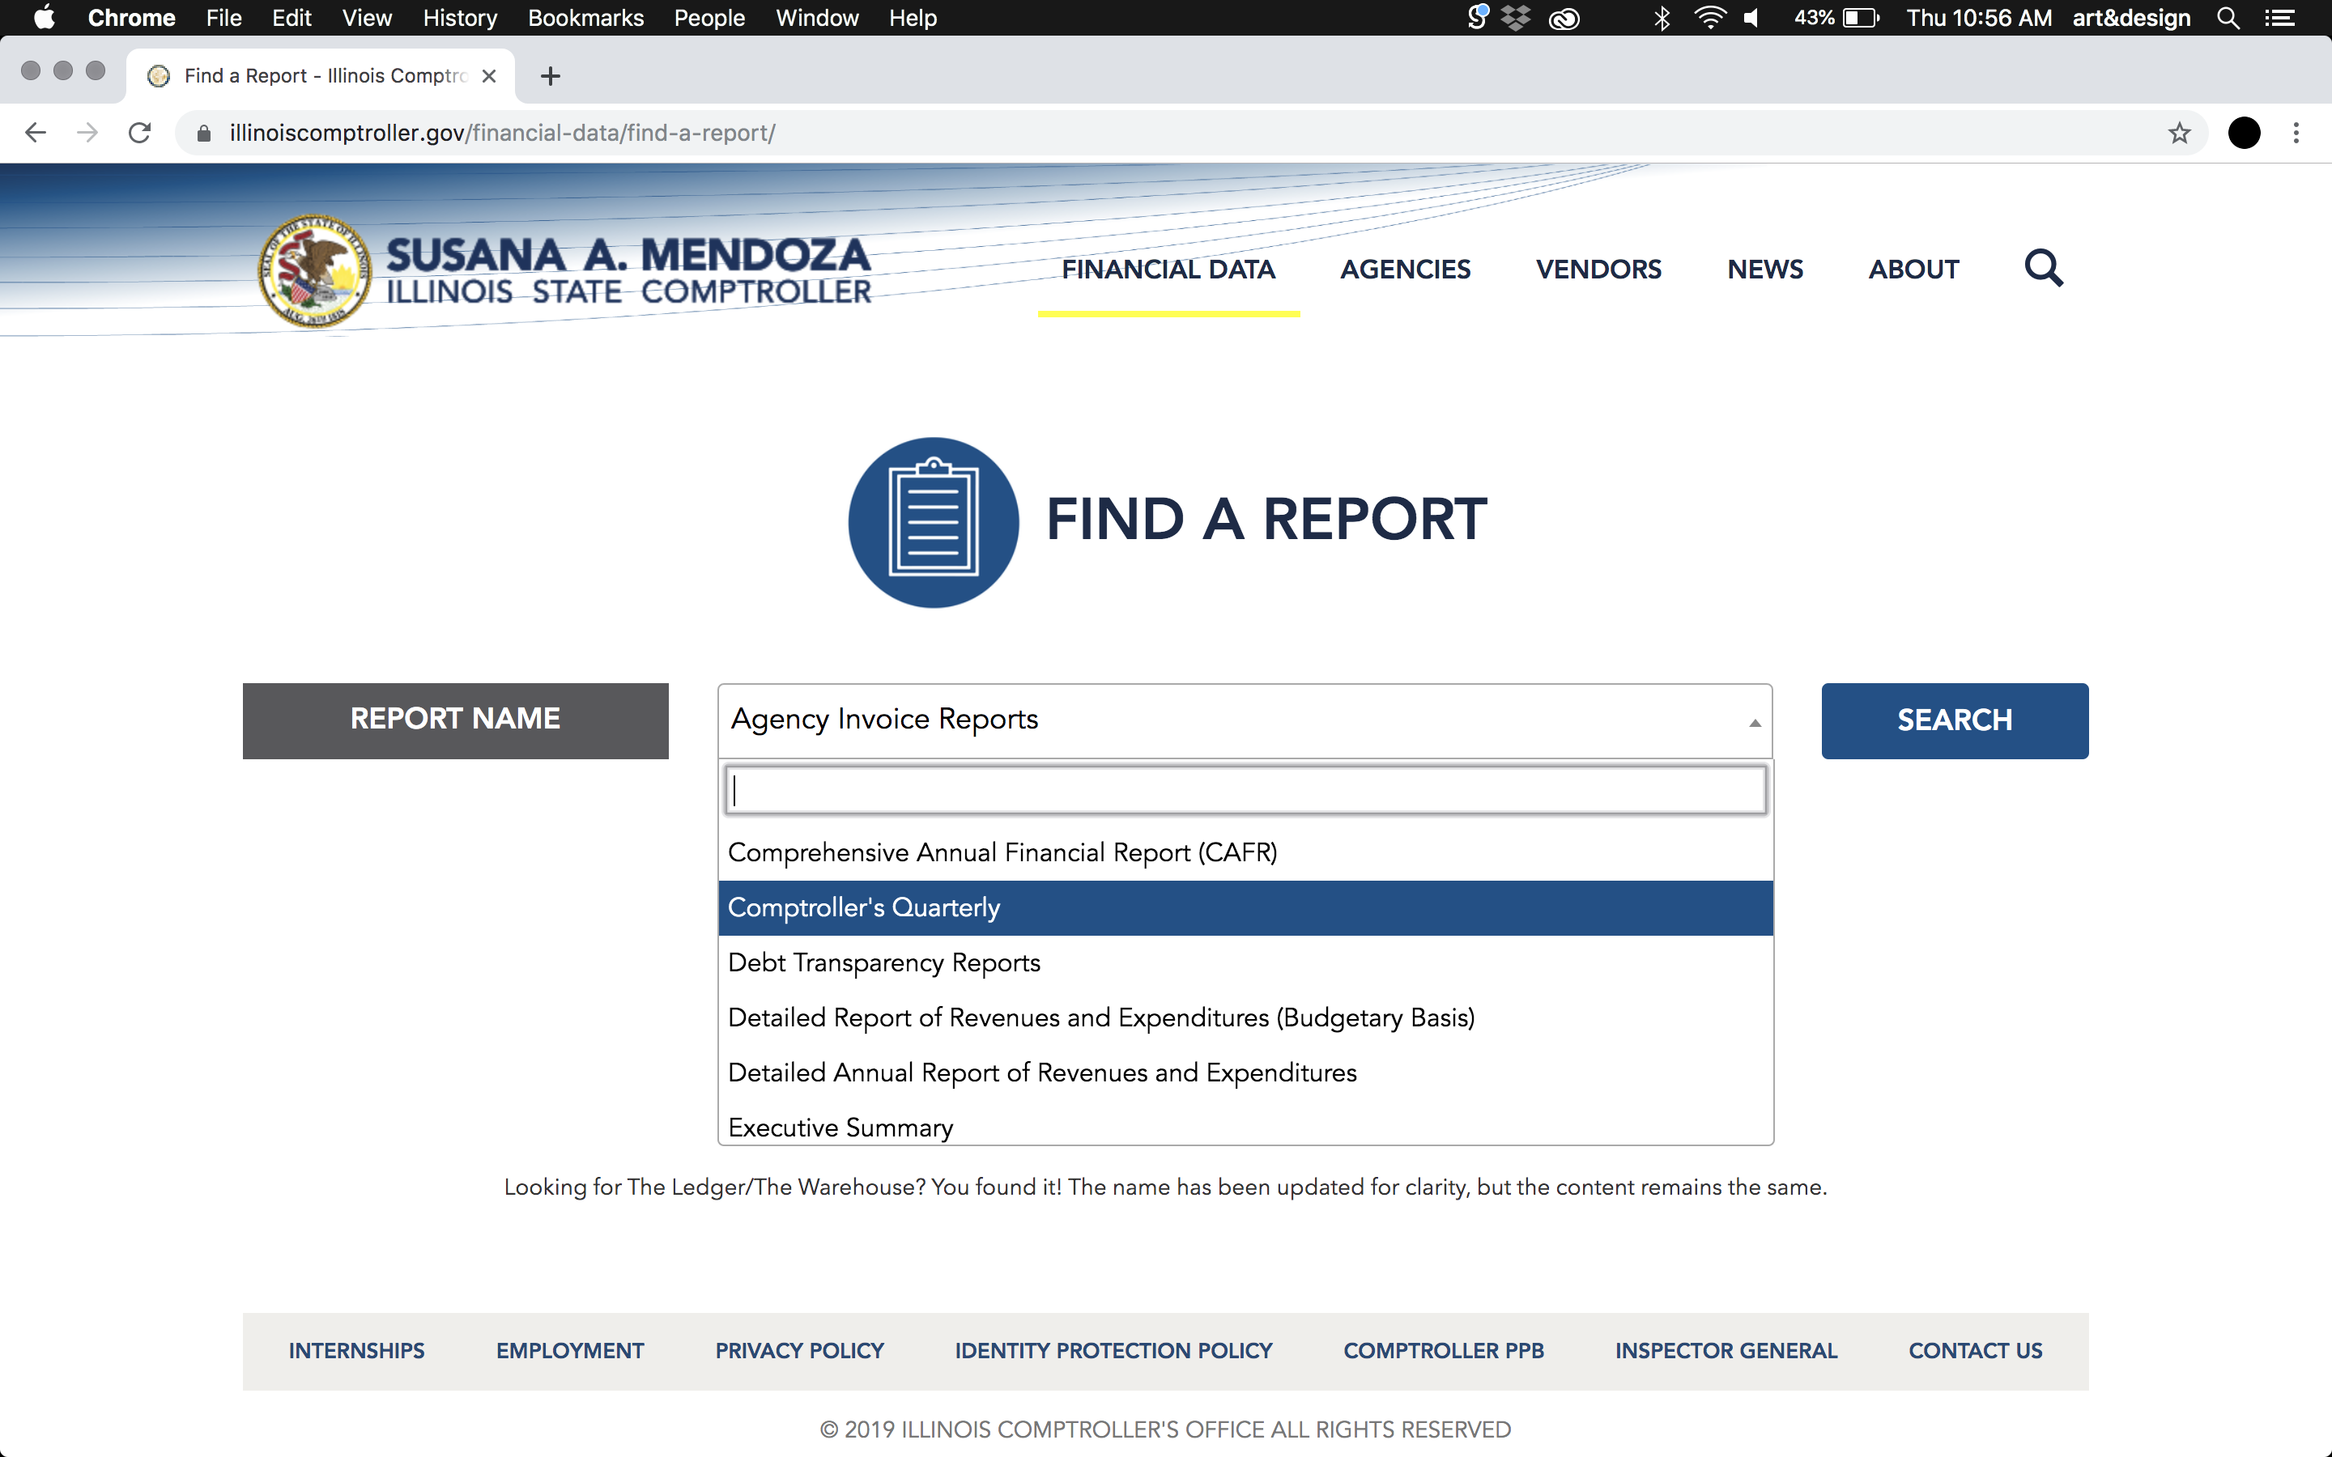Click the browser address bar URL

(502, 133)
